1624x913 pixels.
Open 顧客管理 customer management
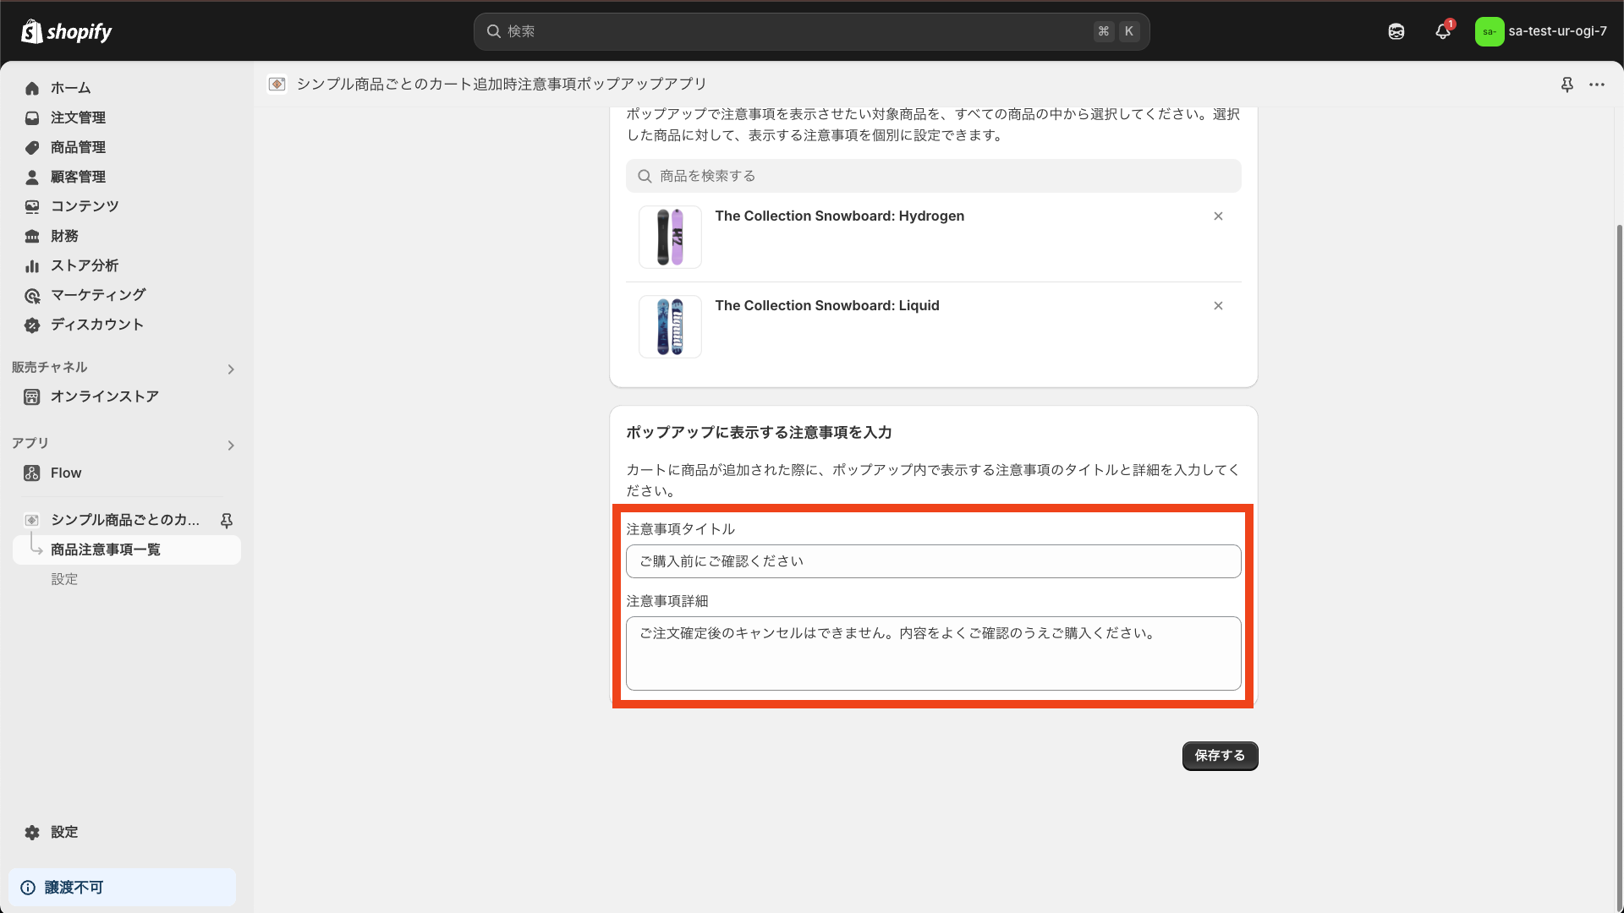click(78, 177)
